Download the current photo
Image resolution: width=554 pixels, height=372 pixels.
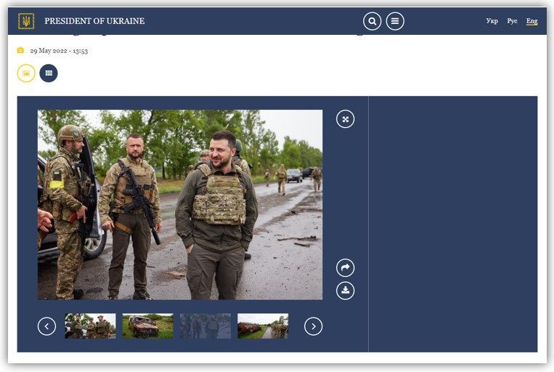(346, 291)
